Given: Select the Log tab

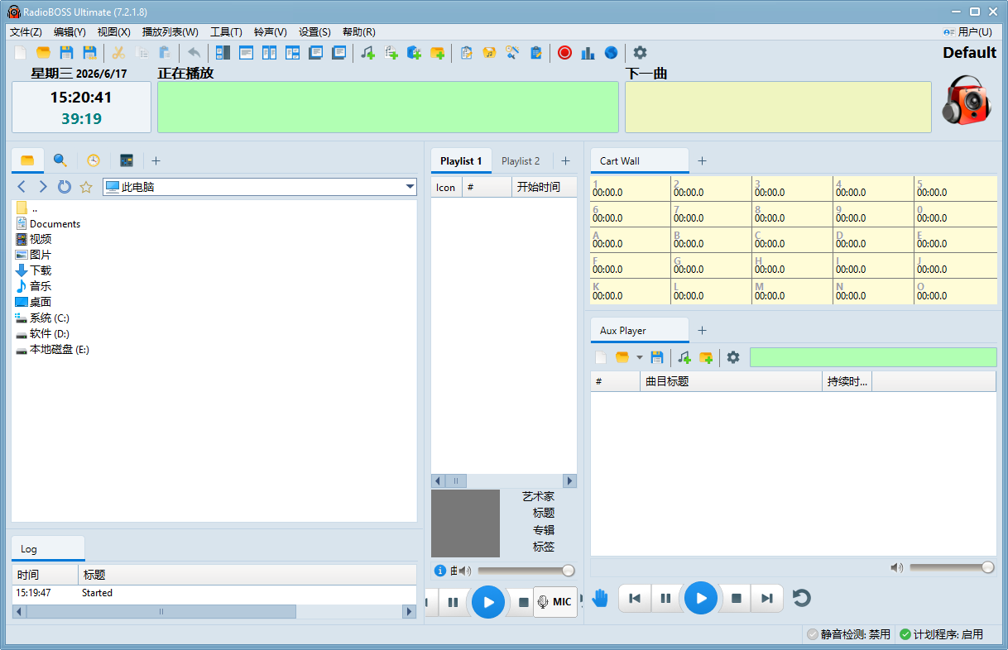Looking at the screenshot, I should (x=47, y=549).
